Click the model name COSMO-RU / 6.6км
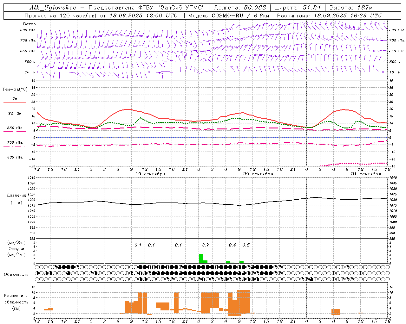Viewport: 406px width, 324px height. (x=240, y=16)
